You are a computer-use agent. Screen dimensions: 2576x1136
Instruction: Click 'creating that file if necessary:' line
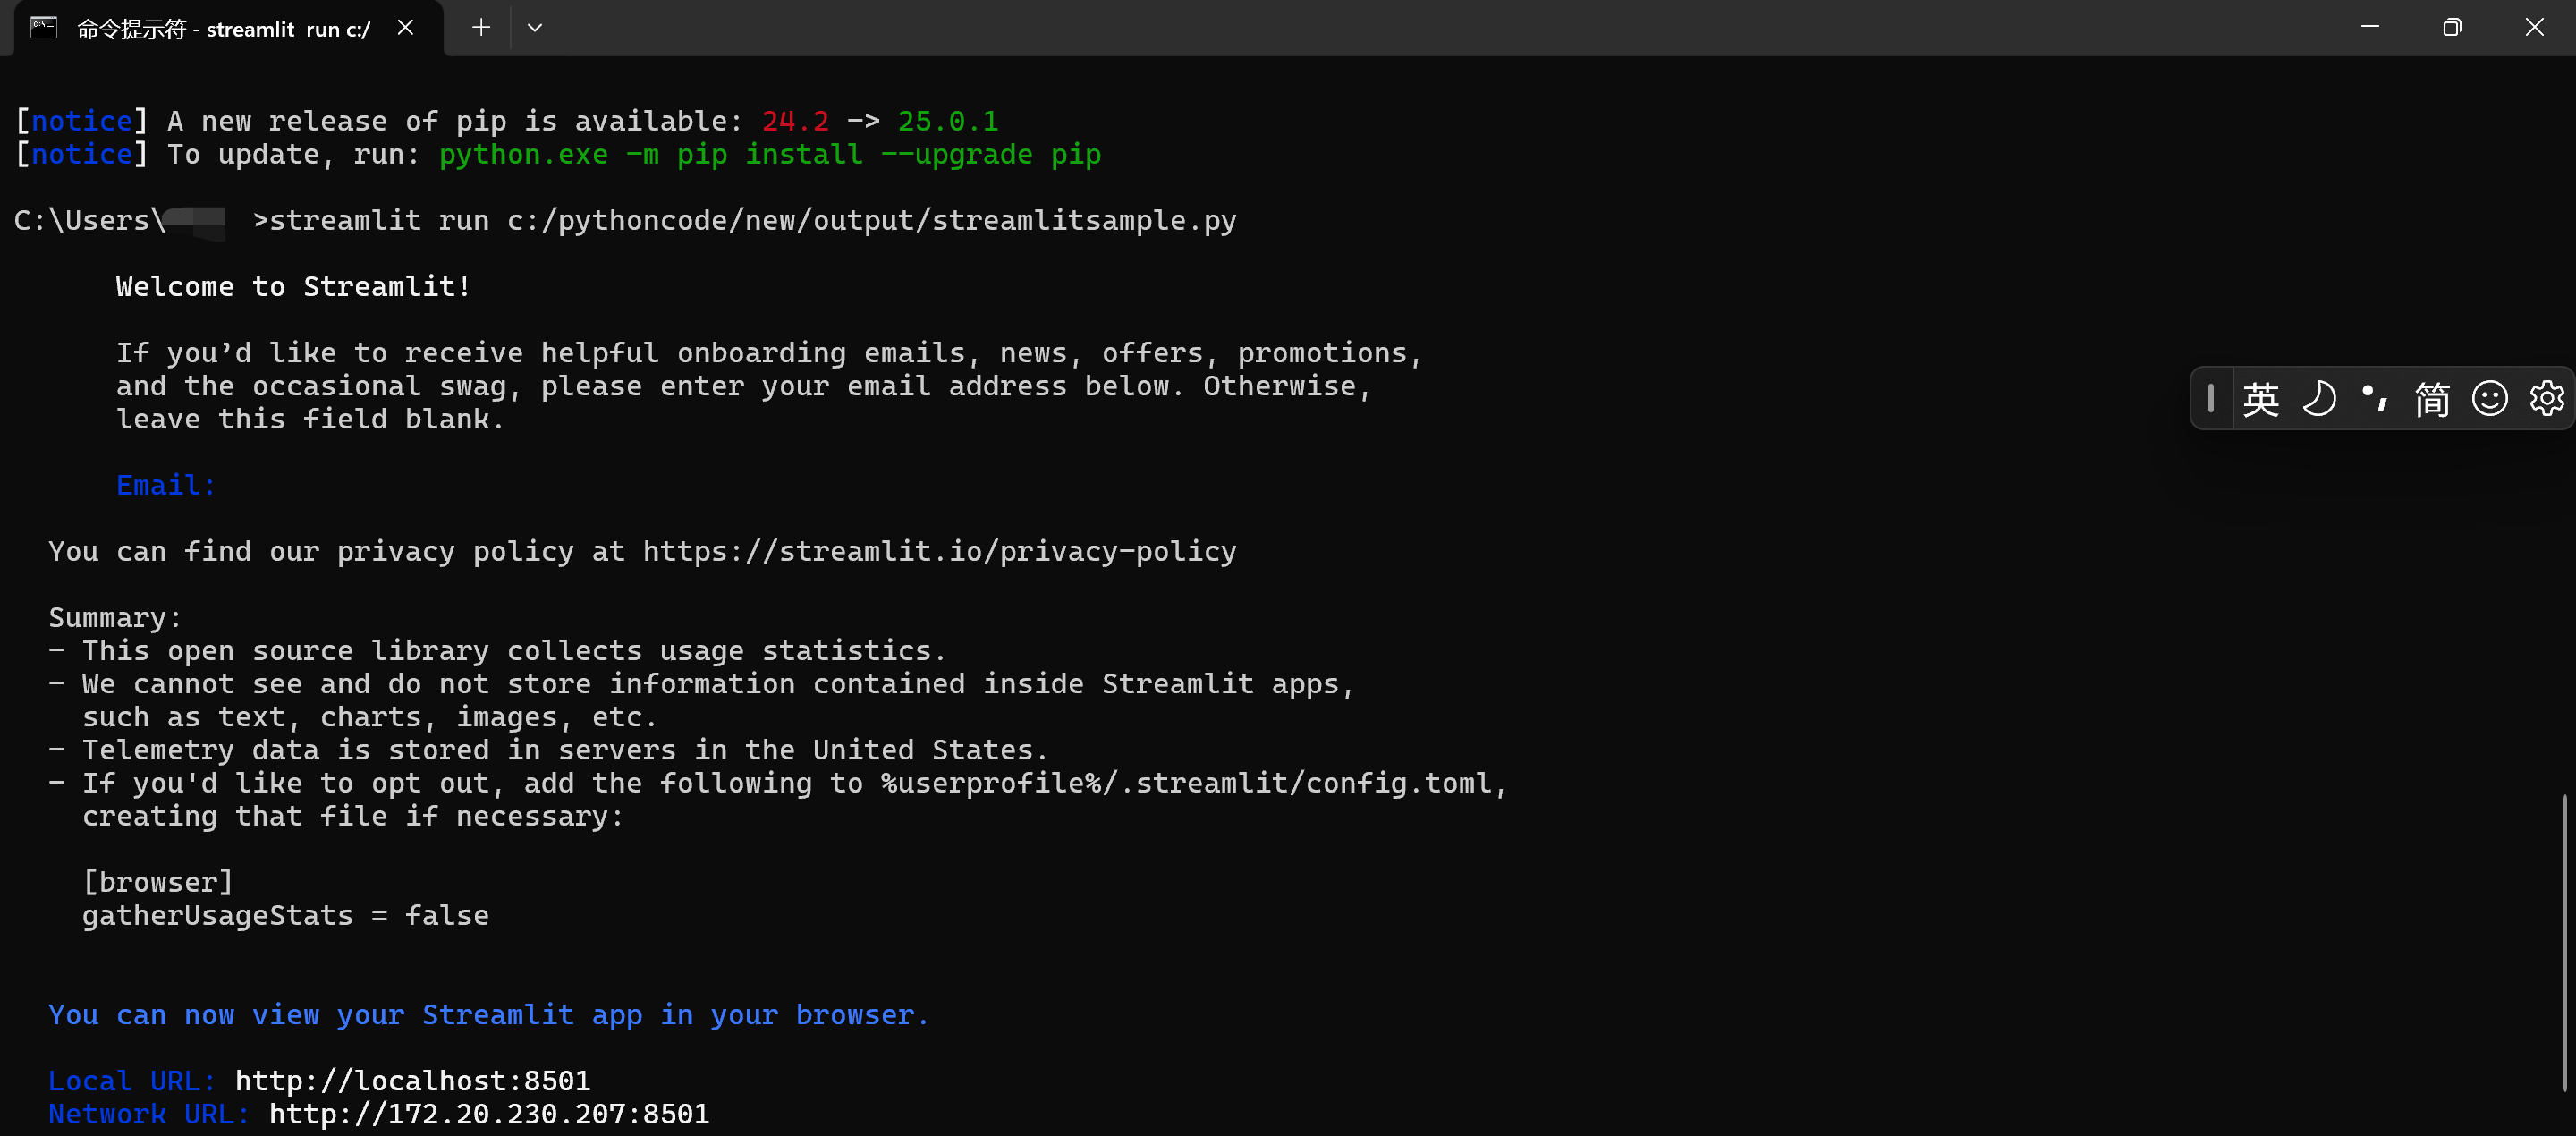pos(353,817)
